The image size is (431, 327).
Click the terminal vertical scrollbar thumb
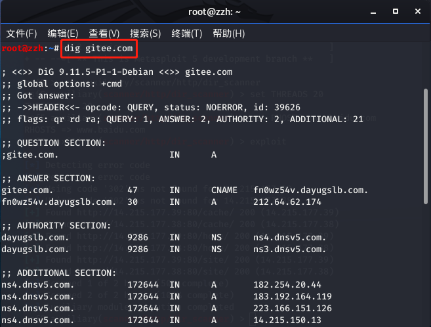[426, 146]
